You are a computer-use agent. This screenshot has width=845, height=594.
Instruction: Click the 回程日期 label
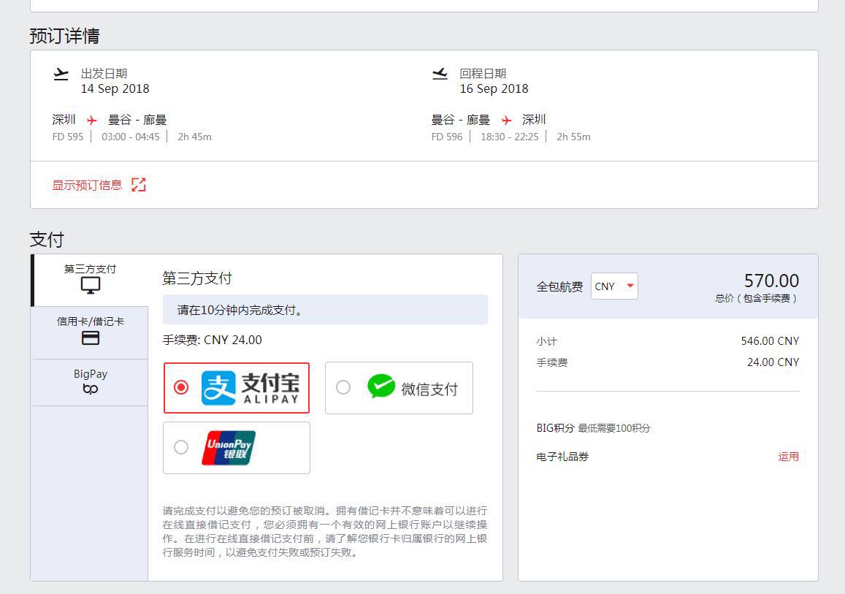pyautogui.click(x=483, y=73)
